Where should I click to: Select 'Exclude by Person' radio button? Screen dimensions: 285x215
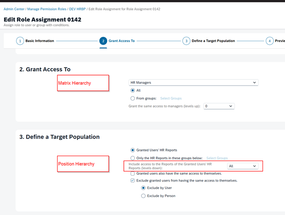click(143, 196)
